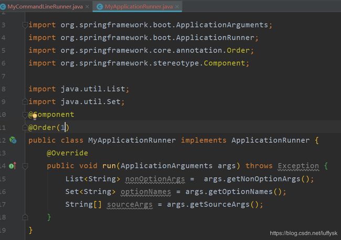Viewport: 341px width, 240px height.
Task: Click line number 19 in the gutter
Action: (x=3, y=230)
